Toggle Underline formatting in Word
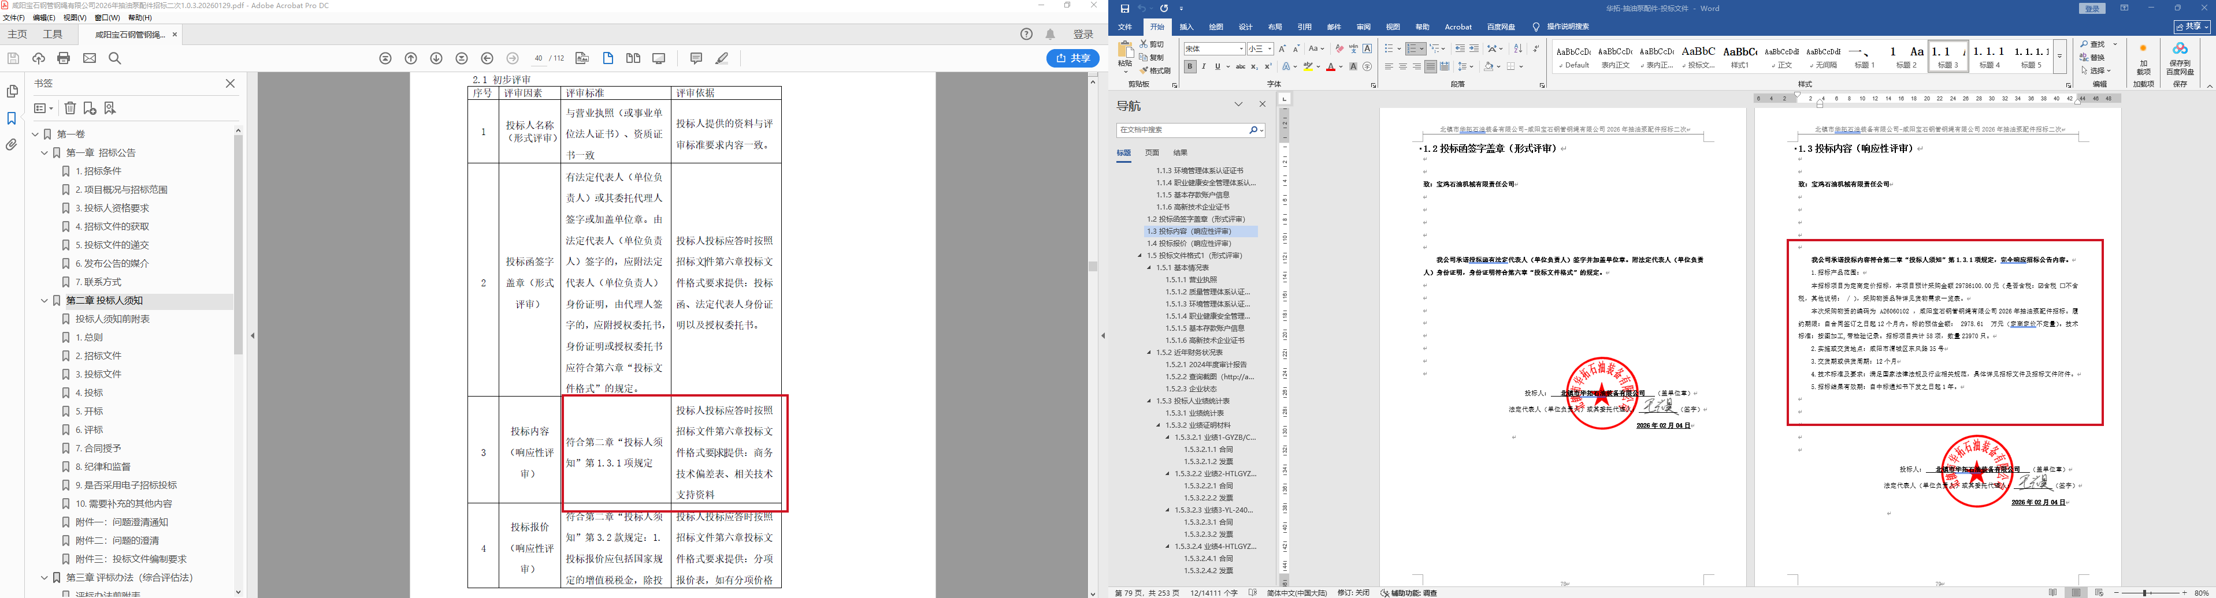Viewport: 2216px width, 598px height. pyautogui.click(x=1217, y=67)
